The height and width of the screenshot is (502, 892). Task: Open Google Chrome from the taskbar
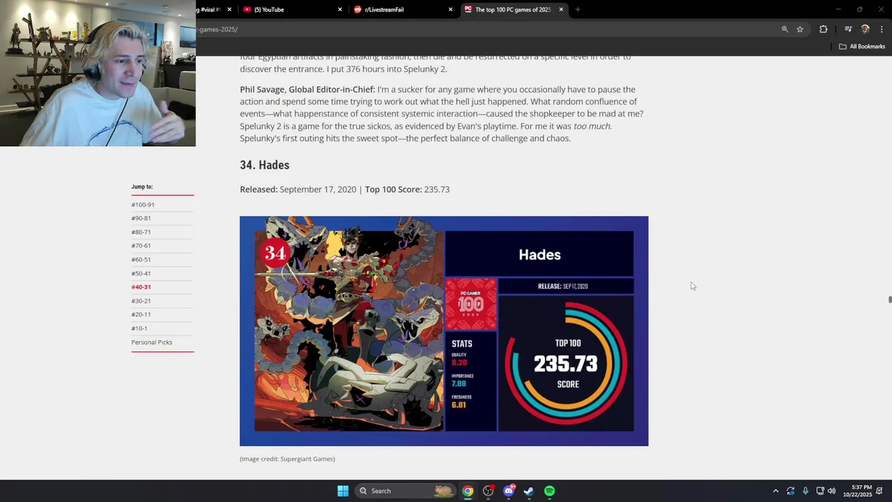(468, 491)
